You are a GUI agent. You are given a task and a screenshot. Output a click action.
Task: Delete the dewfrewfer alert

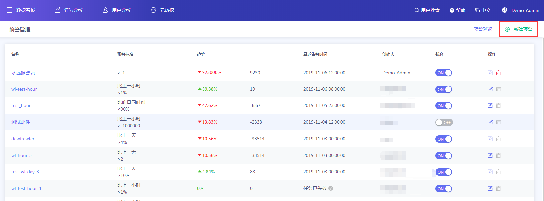tap(498, 139)
